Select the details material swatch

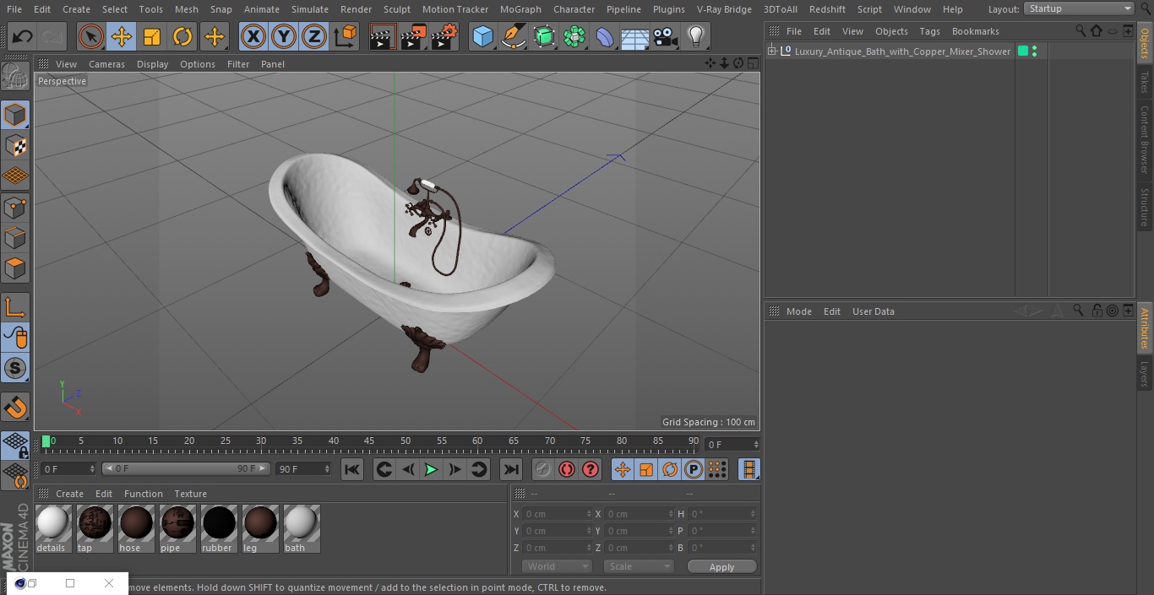52,528
